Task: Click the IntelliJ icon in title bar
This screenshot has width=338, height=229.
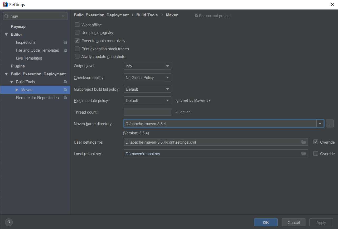Action: click(x=5, y=4)
